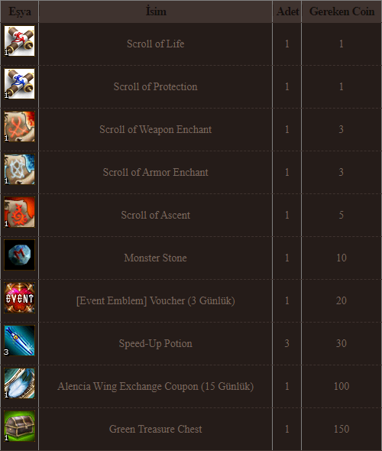Image resolution: width=382 pixels, height=451 pixels.
Task: Click the Monster Stone item name
Action: tap(156, 258)
